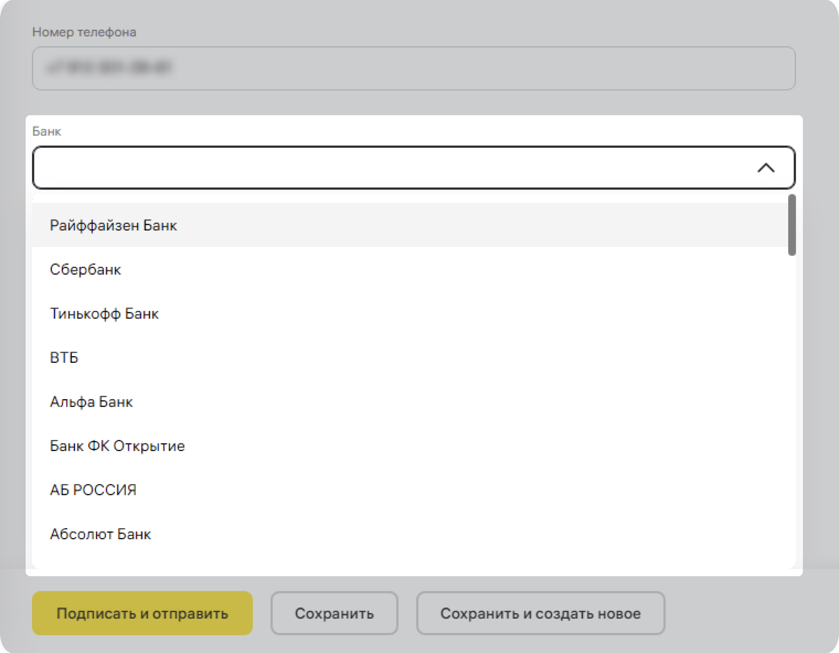Select Банк ФК Открытие entry

point(117,446)
